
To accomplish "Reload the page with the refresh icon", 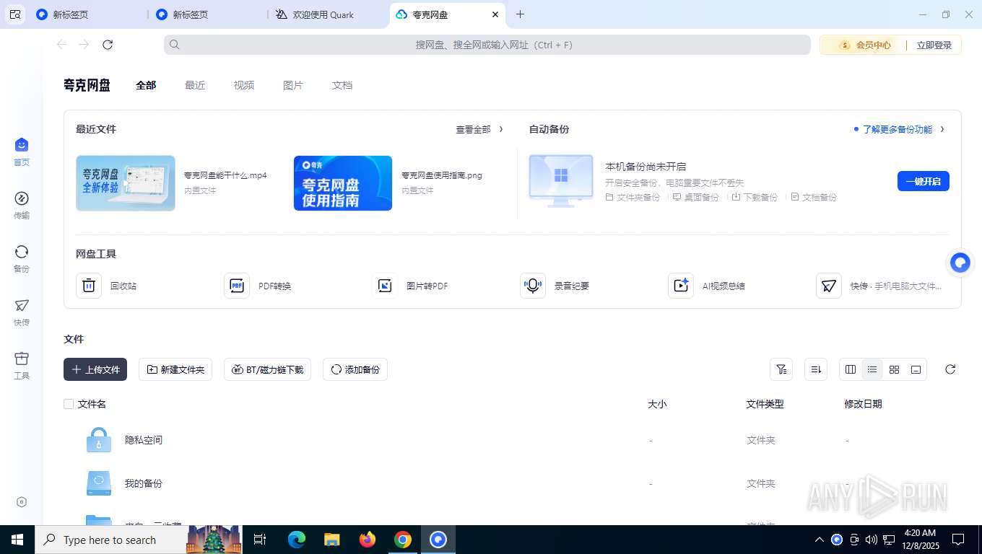I will click(108, 45).
